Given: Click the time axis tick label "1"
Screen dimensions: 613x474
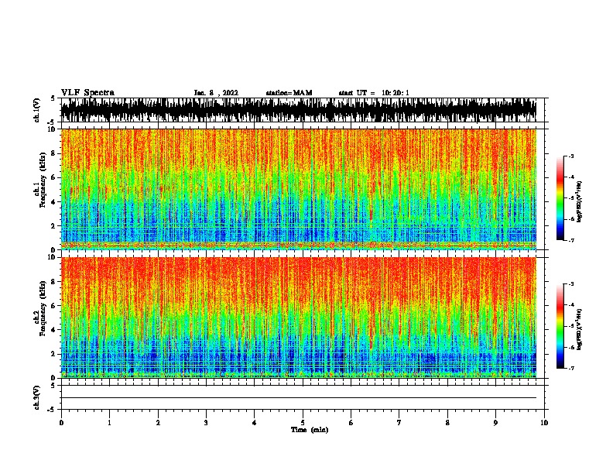Looking at the screenshot, I should pos(109,423).
